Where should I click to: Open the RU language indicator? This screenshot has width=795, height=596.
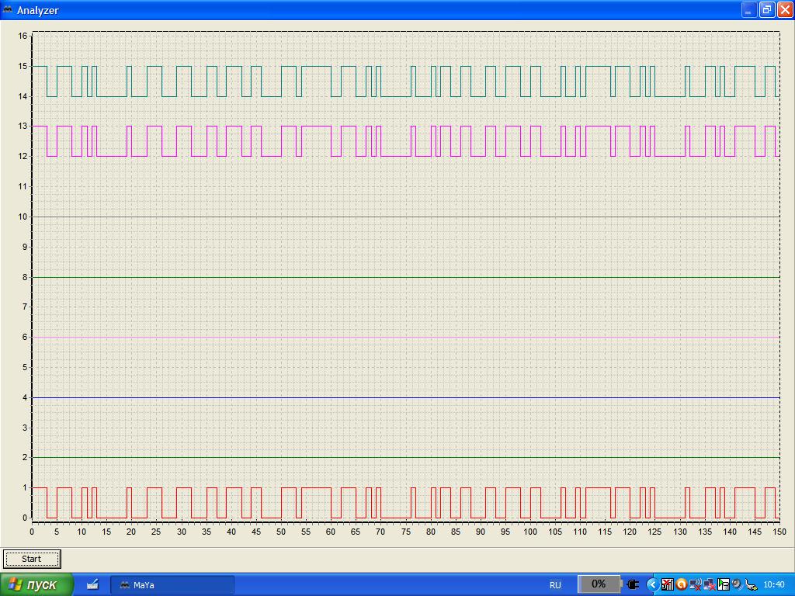point(555,585)
